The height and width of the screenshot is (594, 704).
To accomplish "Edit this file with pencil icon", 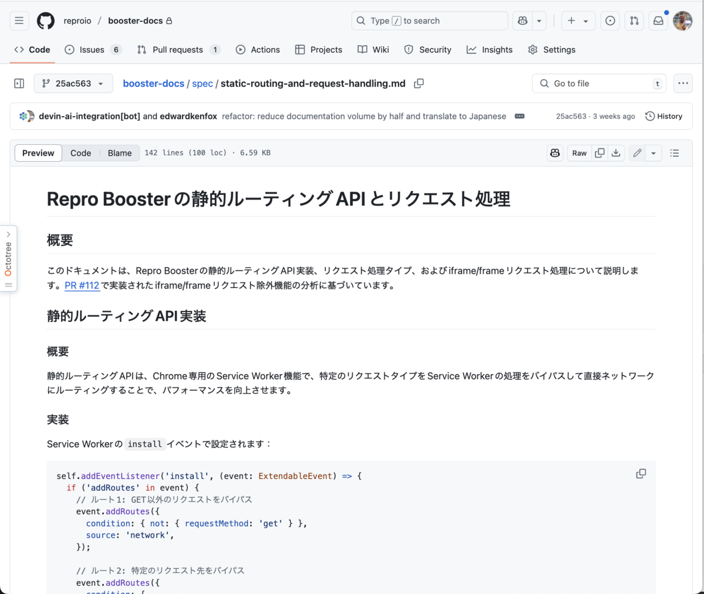I will (637, 153).
